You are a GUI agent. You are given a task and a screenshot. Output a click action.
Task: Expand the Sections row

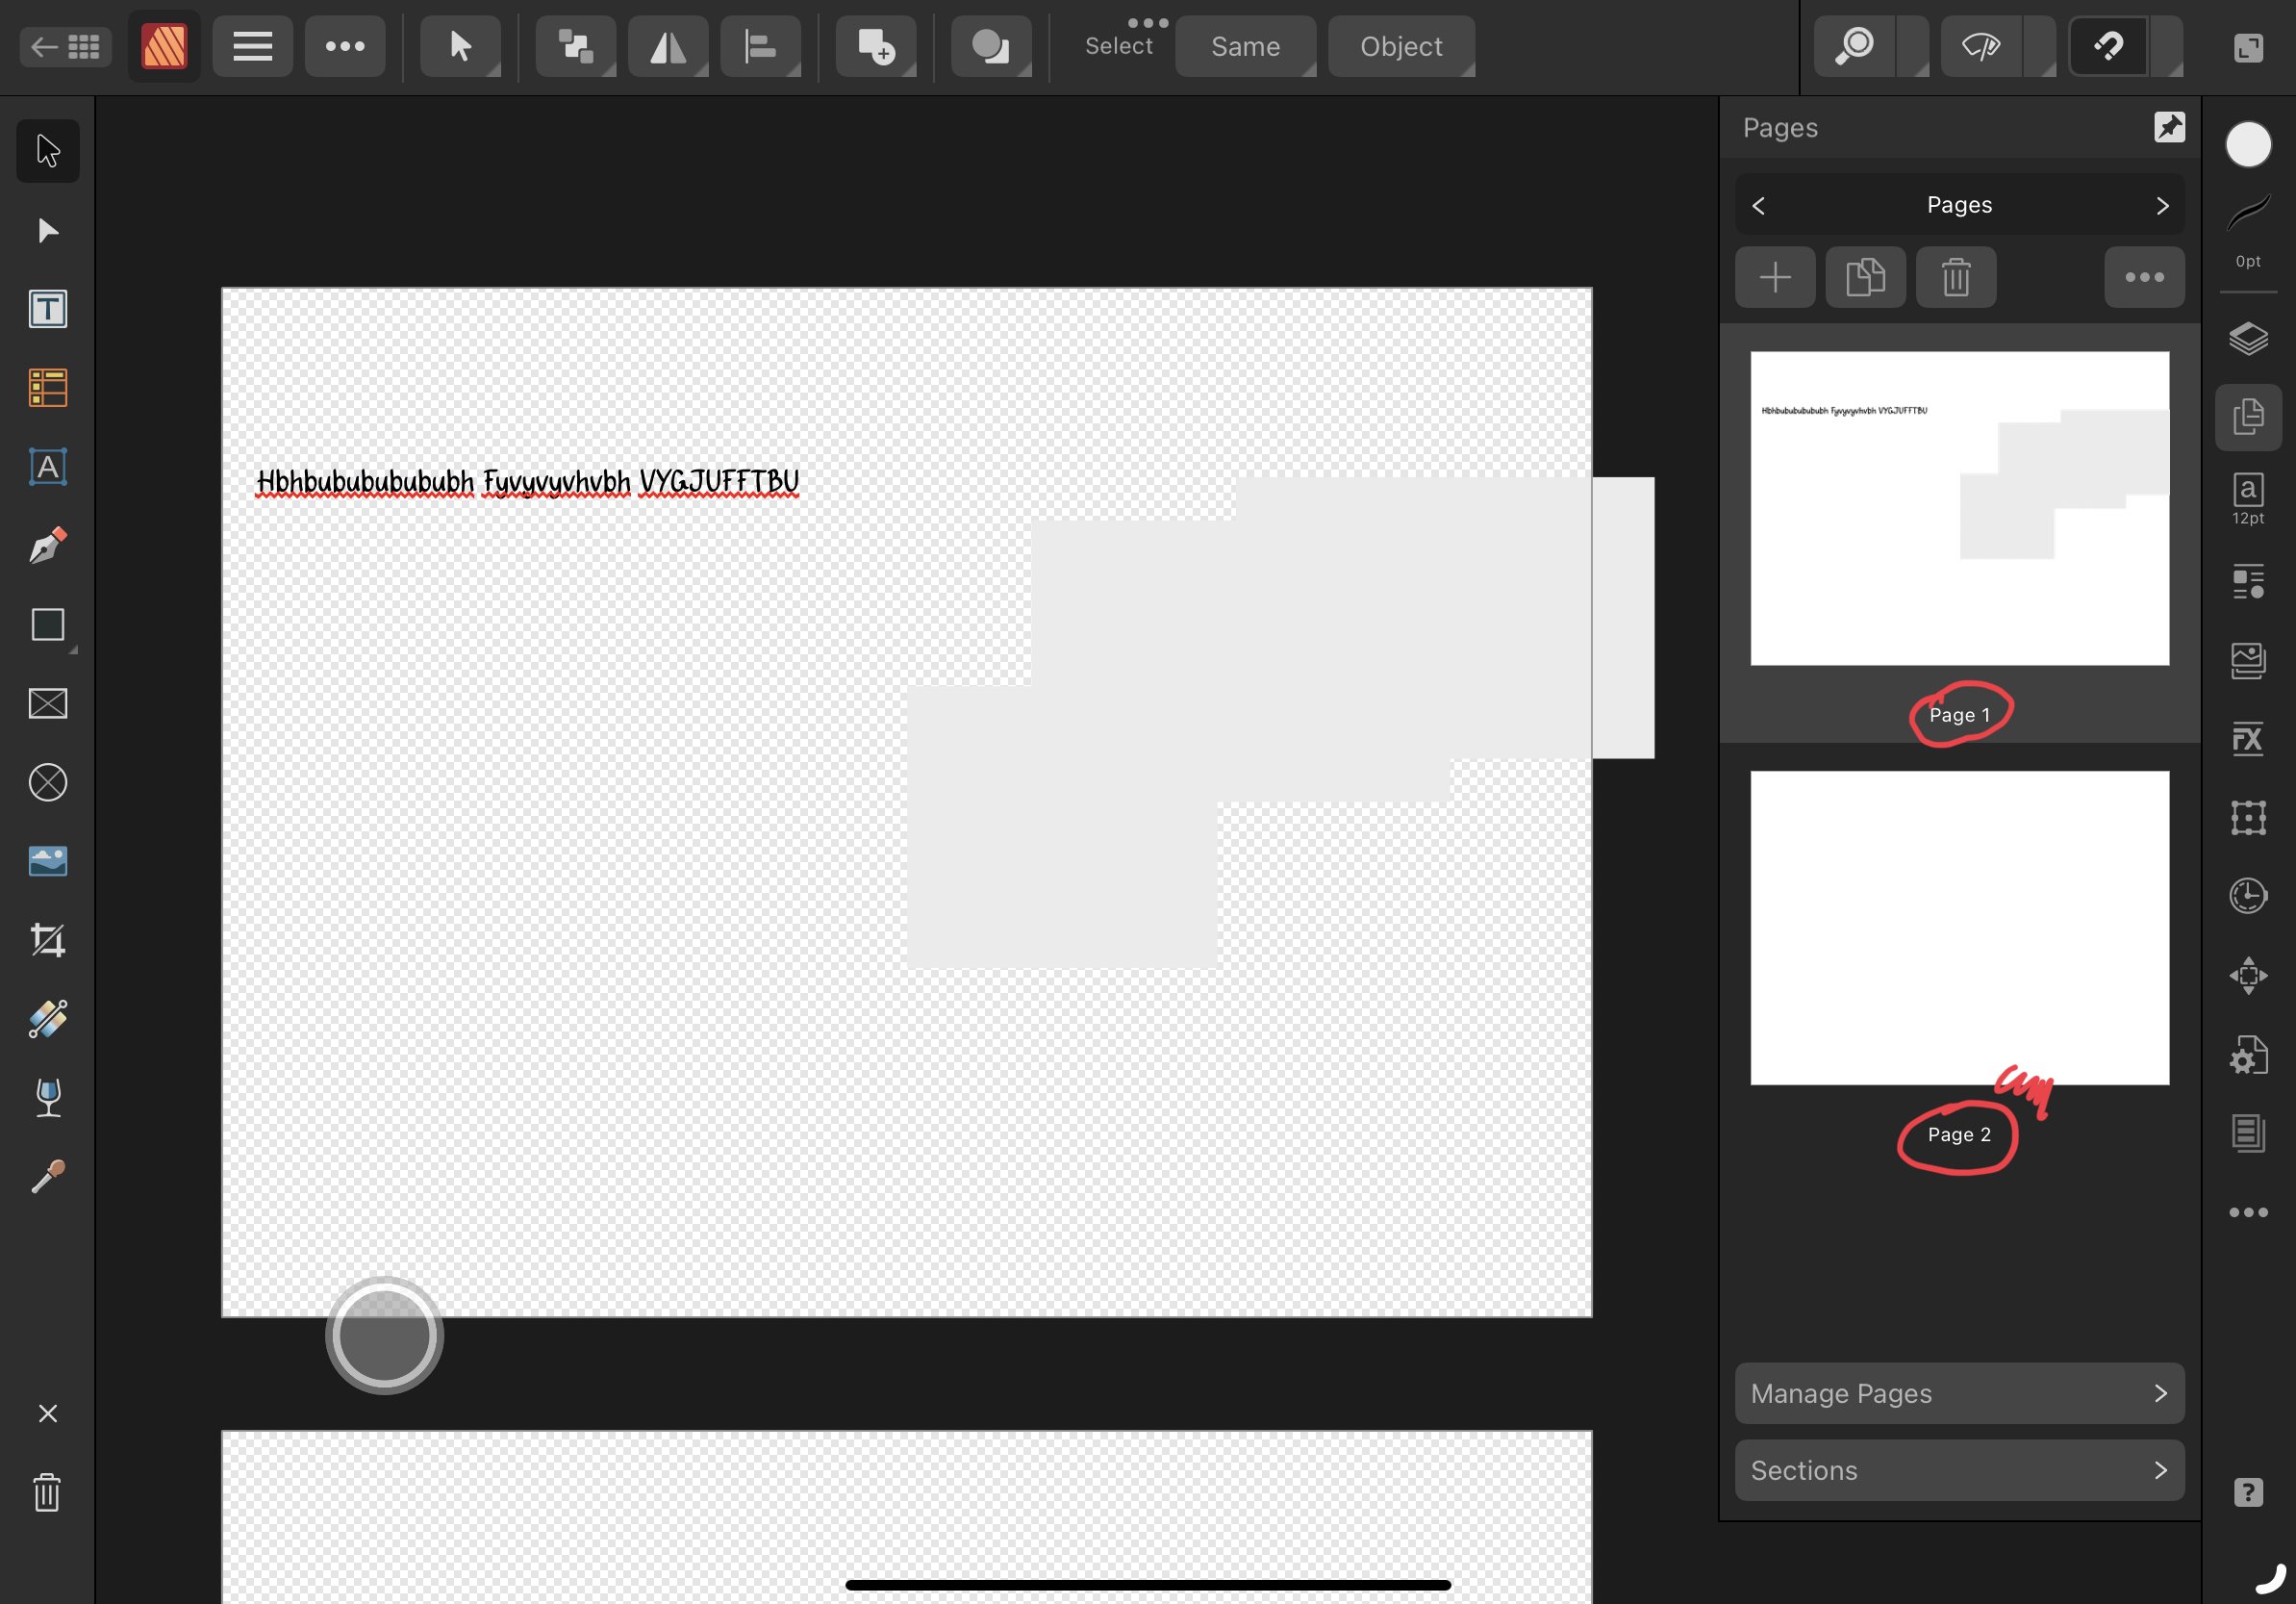point(1958,1470)
